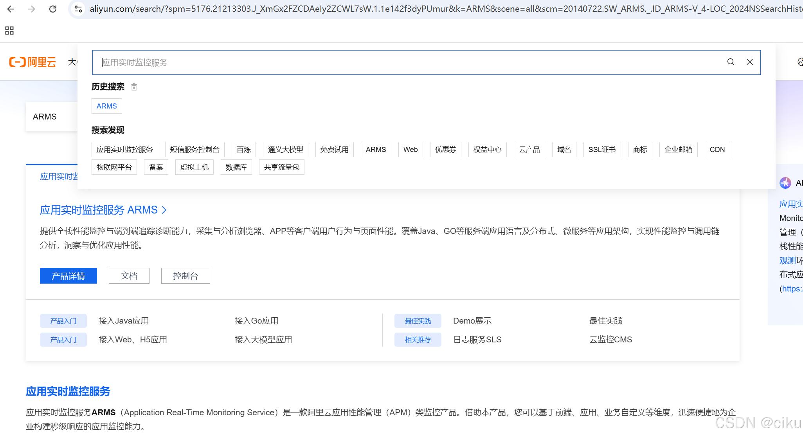Select the 免费试用 tag
Viewport: 803px width, 436px height.
click(335, 149)
